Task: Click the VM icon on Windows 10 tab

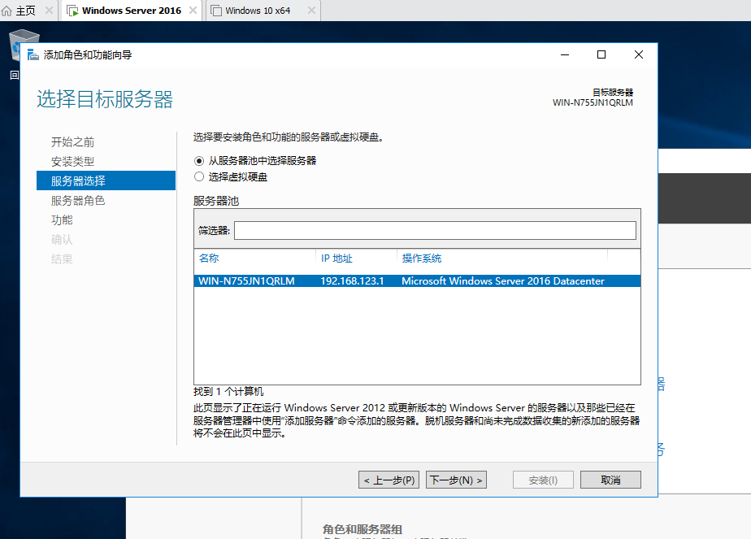Action: 216,11
